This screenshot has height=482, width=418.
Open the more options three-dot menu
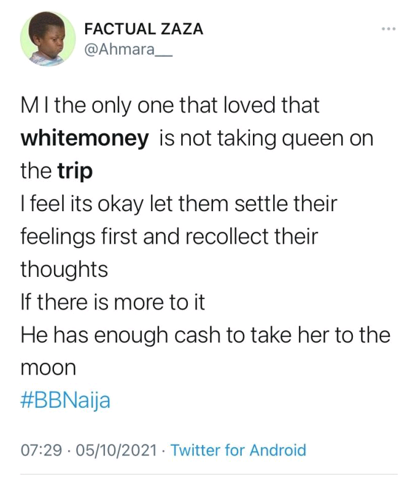click(x=389, y=29)
